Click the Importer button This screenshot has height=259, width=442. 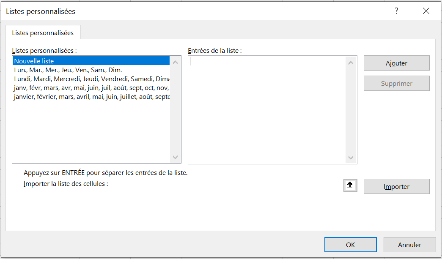pyautogui.click(x=397, y=186)
